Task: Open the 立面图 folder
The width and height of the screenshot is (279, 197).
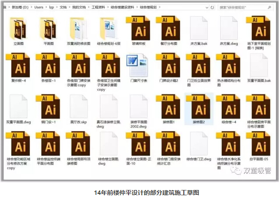Action: pyautogui.click(x=18, y=28)
